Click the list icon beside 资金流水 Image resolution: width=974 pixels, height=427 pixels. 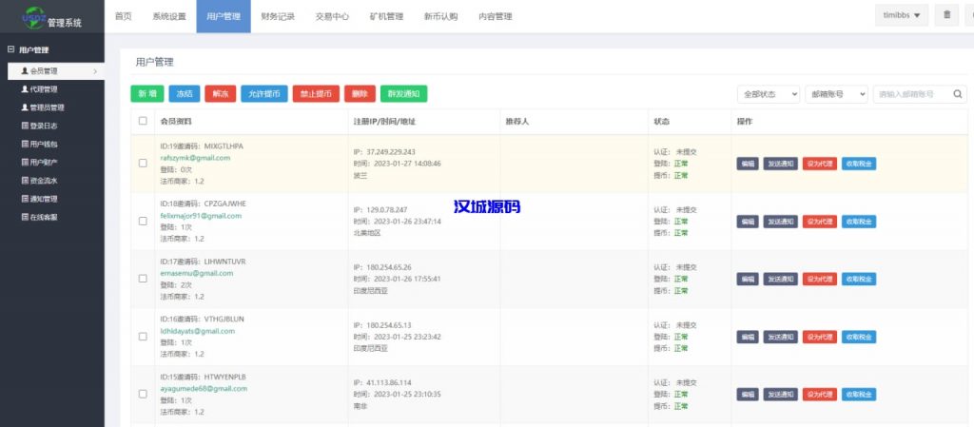pyautogui.click(x=25, y=181)
